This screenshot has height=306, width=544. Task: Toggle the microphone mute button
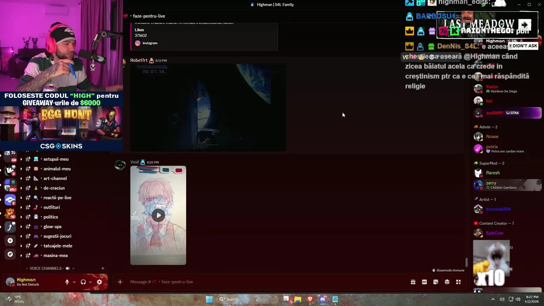pyautogui.click(x=67, y=282)
